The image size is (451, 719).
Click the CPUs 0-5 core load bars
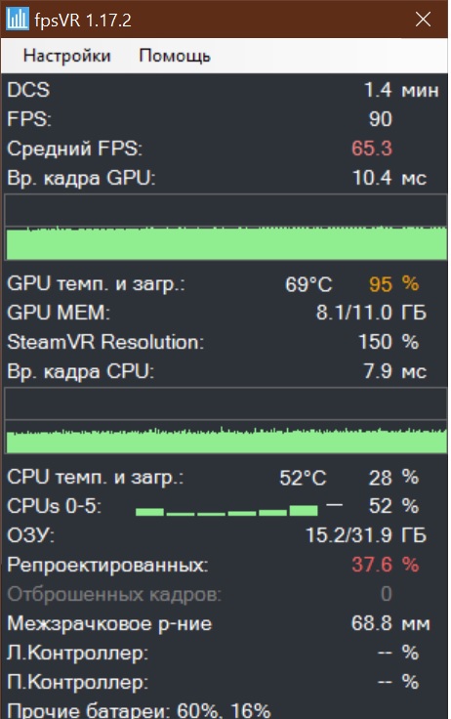point(239,508)
